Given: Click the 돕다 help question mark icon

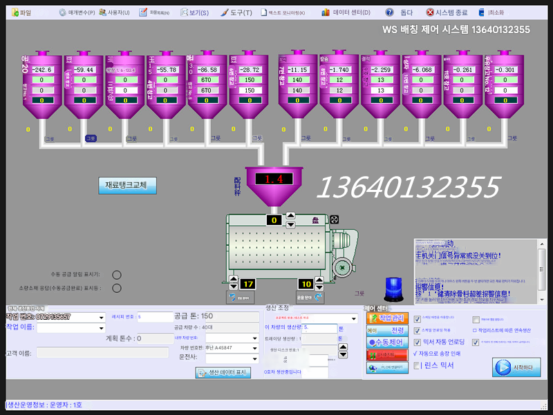Looking at the screenshot, I should (x=390, y=12).
